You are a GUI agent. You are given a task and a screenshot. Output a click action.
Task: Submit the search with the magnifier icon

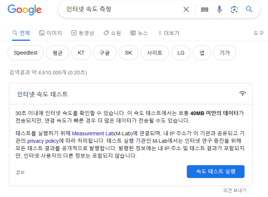click(249, 9)
